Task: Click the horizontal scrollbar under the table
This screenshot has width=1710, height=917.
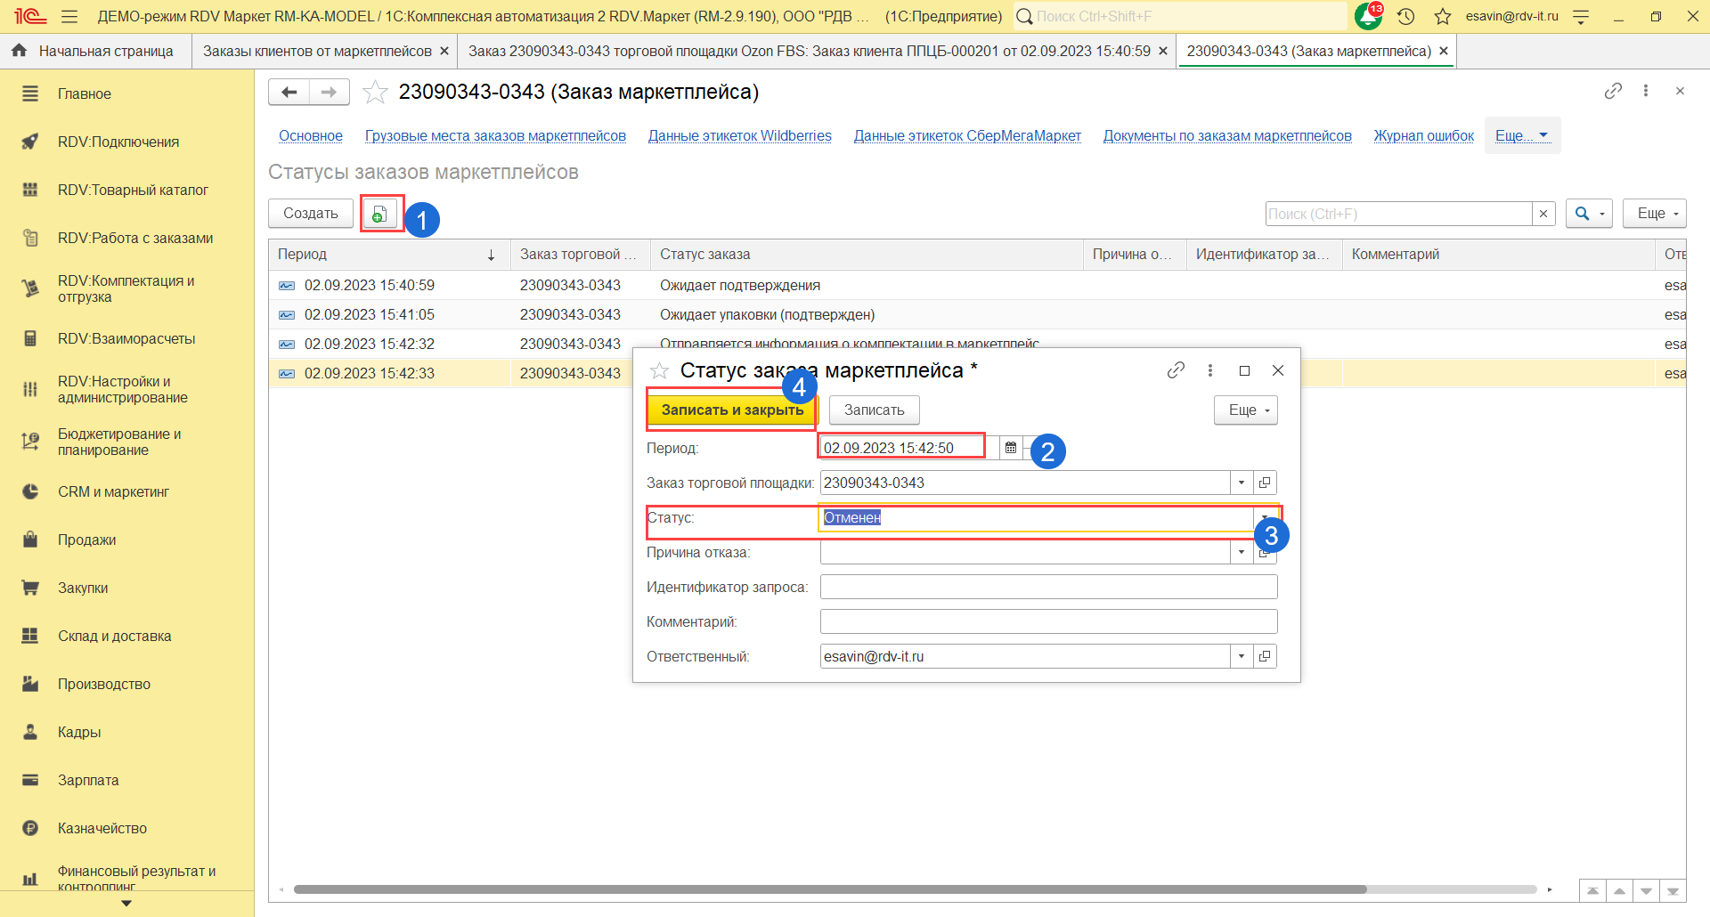Action: click(x=828, y=889)
